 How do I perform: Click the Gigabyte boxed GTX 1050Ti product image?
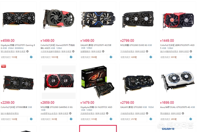(98, 82)
